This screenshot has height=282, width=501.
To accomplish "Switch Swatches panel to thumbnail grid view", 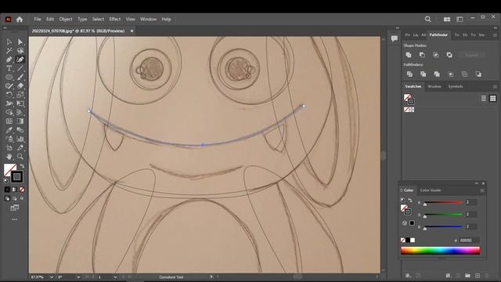I will click(493, 99).
